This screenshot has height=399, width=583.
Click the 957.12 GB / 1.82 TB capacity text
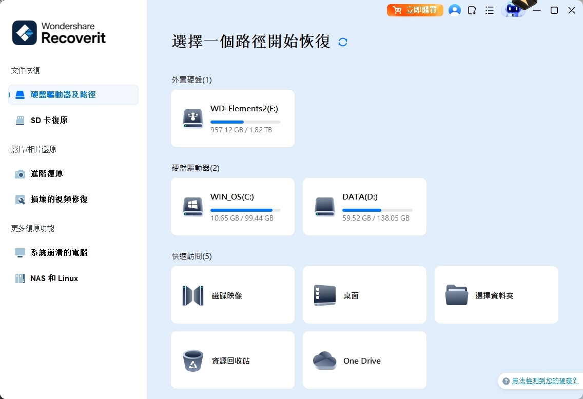[241, 130]
